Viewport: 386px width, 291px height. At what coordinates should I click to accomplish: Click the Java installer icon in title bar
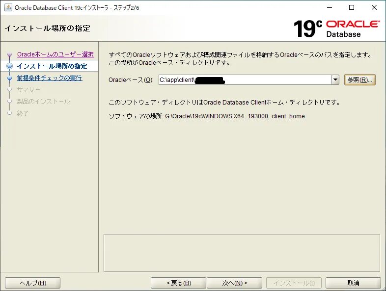coord(8,8)
